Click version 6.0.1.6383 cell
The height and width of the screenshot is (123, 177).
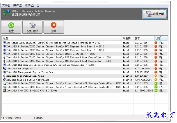click(141, 76)
